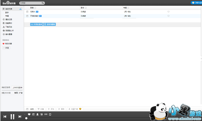Image resolution: width=202 pixels, height=121 pixels.
Task: Open the album link in first row
Action: (x=127, y=12)
